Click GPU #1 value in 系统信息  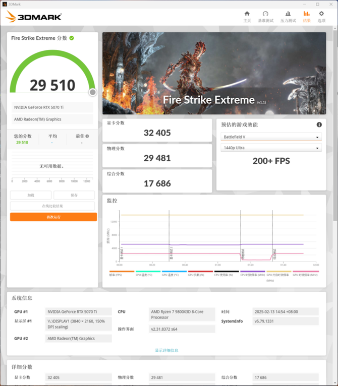coord(78,311)
